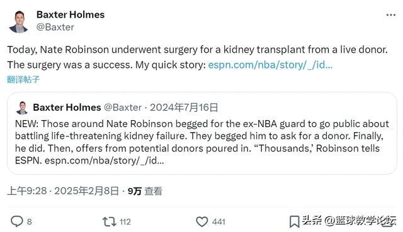View the 9万 查看 view count

click(x=145, y=191)
